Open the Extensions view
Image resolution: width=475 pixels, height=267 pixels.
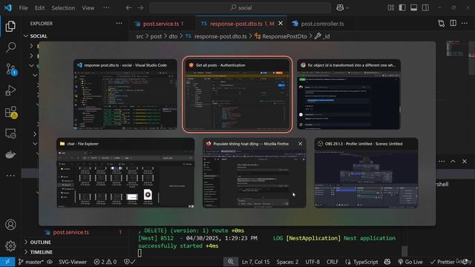[x=11, y=112]
